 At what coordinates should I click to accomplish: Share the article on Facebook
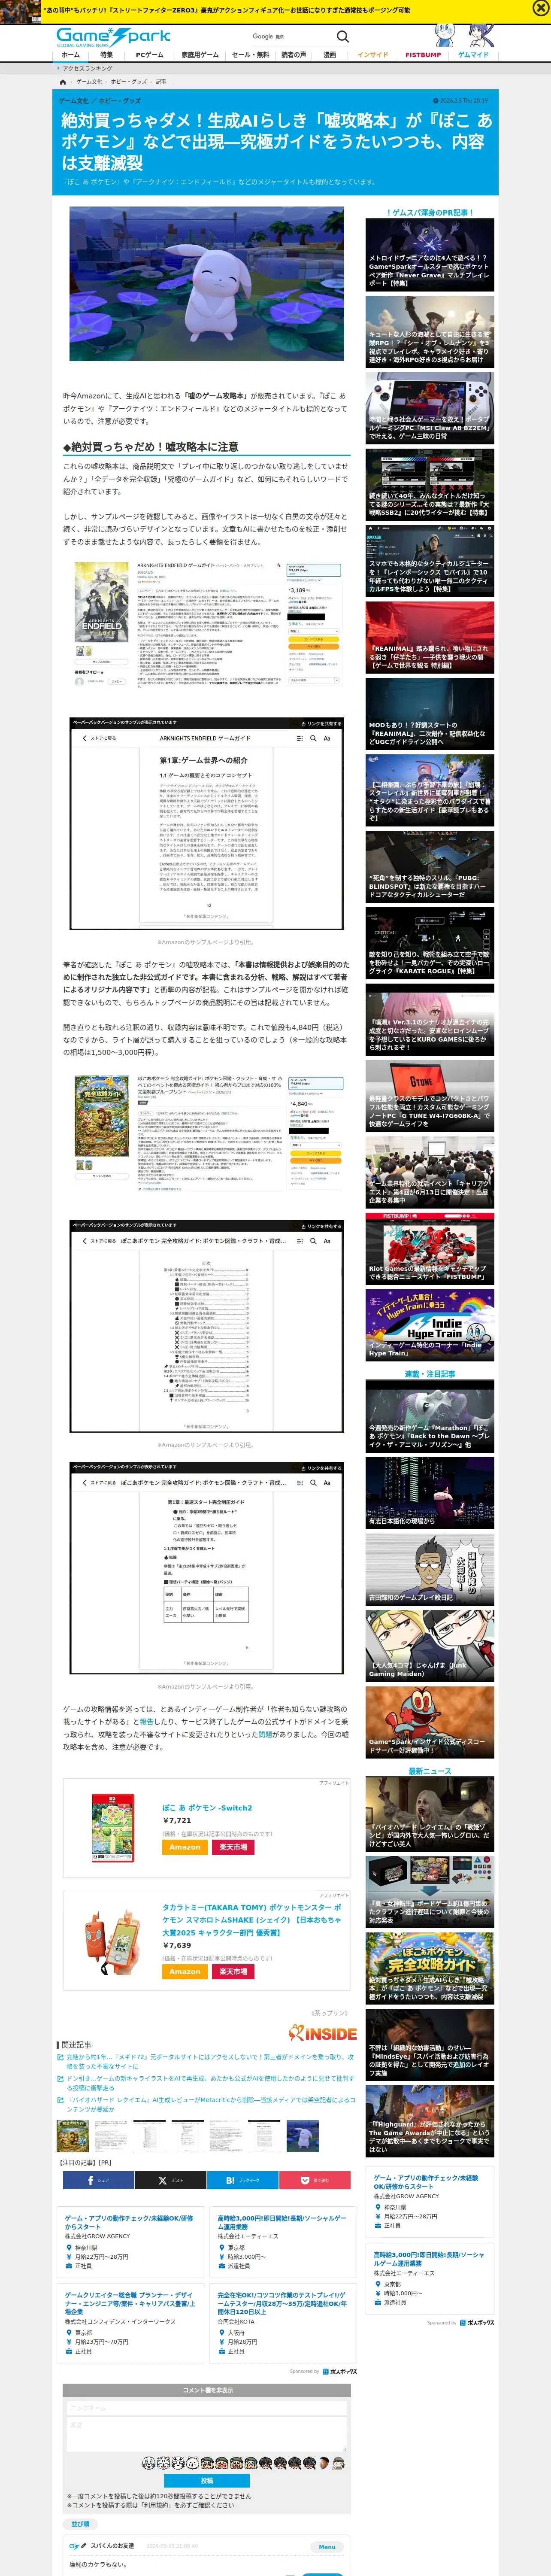tap(97, 2181)
